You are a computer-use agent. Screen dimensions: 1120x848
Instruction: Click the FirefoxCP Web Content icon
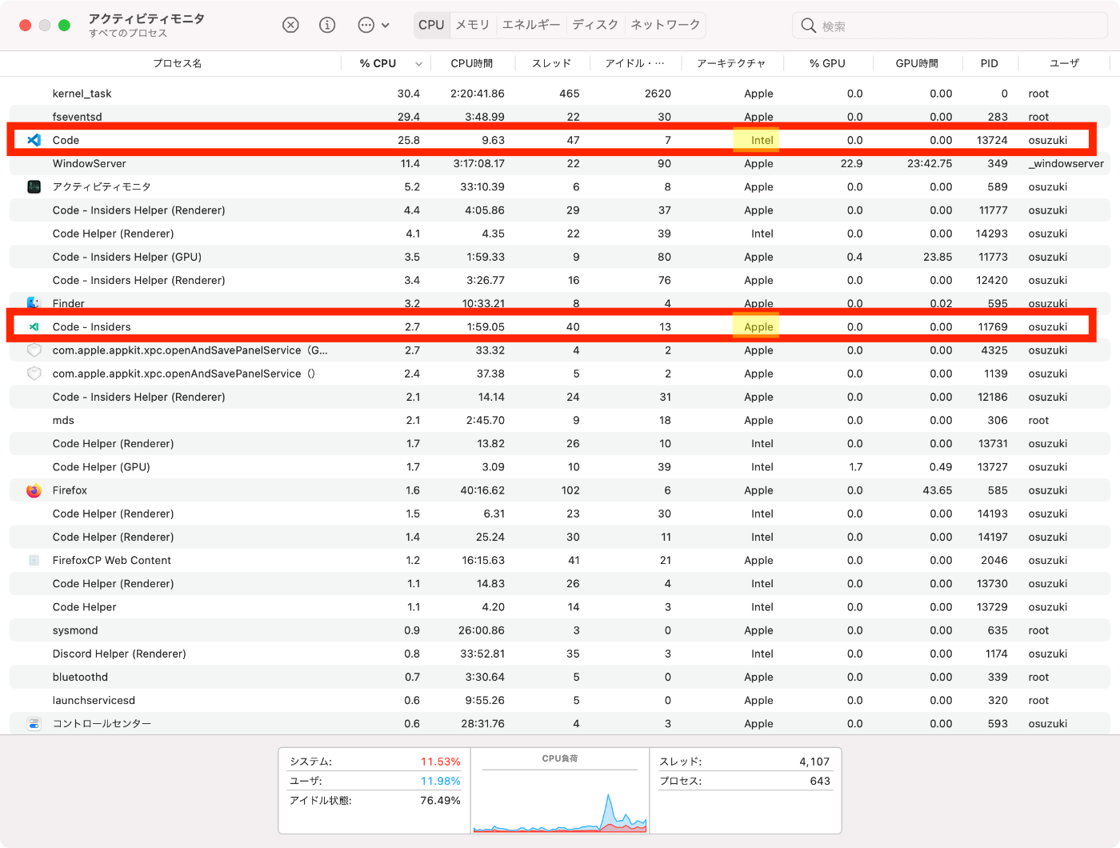pos(34,560)
